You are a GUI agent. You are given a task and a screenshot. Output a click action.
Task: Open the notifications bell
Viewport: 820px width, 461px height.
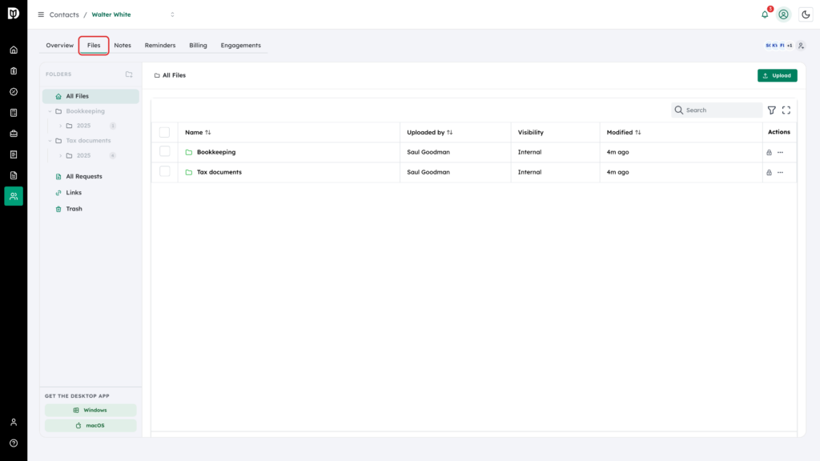point(765,14)
